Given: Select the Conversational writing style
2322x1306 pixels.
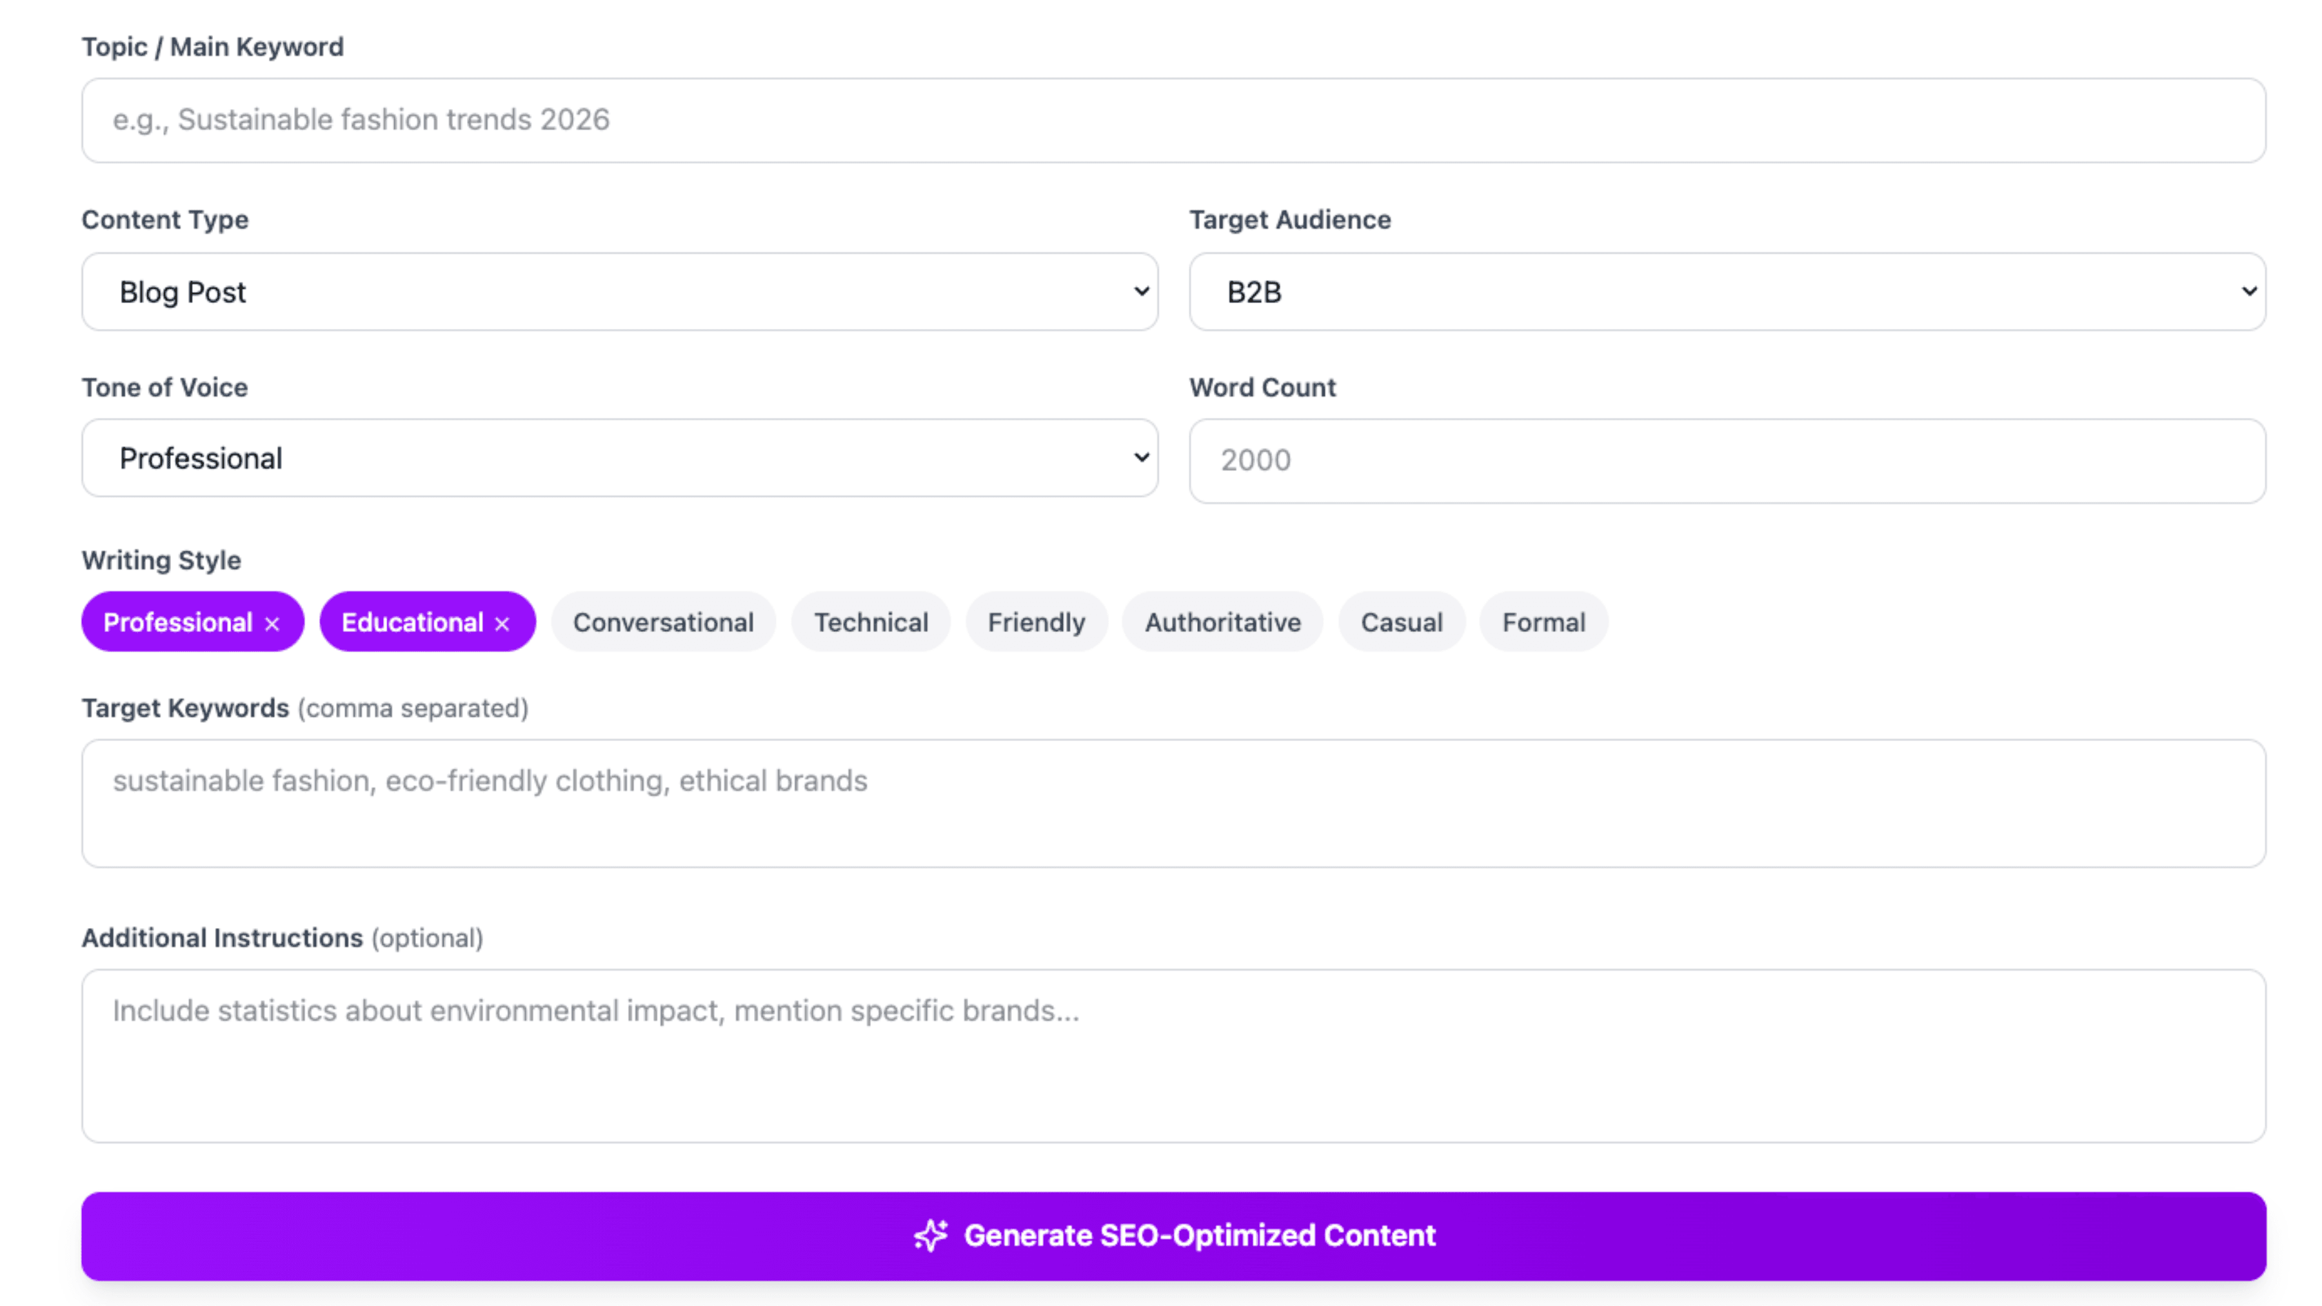Looking at the screenshot, I should pyautogui.click(x=664, y=622).
